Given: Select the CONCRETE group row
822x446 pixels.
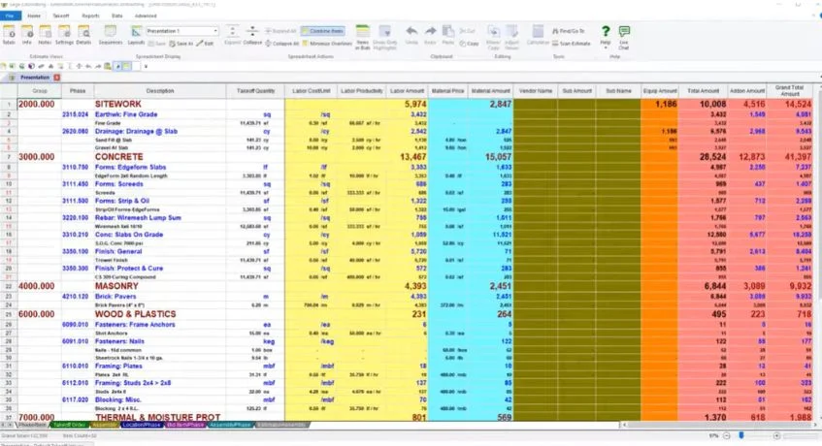Looking at the screenshot, I should pos(415,157).
